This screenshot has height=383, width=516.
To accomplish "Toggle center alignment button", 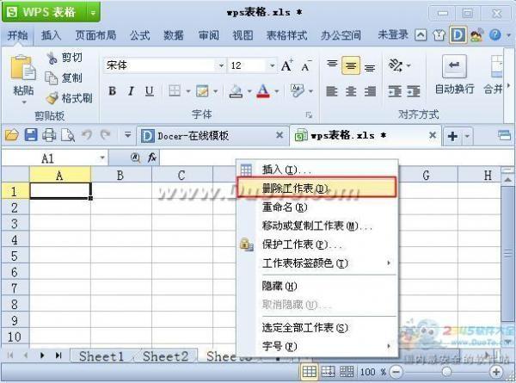I will coord(351,65).
